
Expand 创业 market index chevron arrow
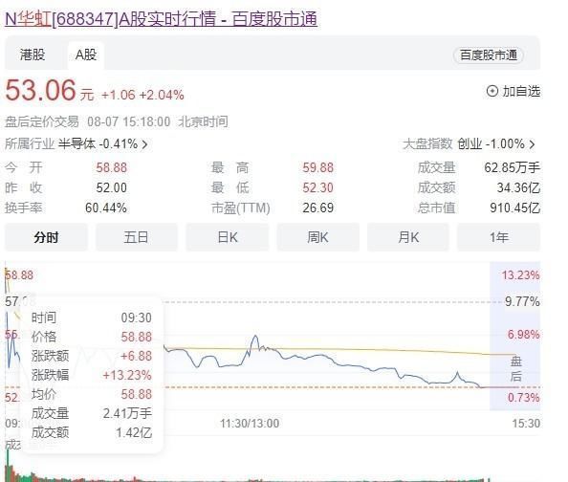[532, 144]
